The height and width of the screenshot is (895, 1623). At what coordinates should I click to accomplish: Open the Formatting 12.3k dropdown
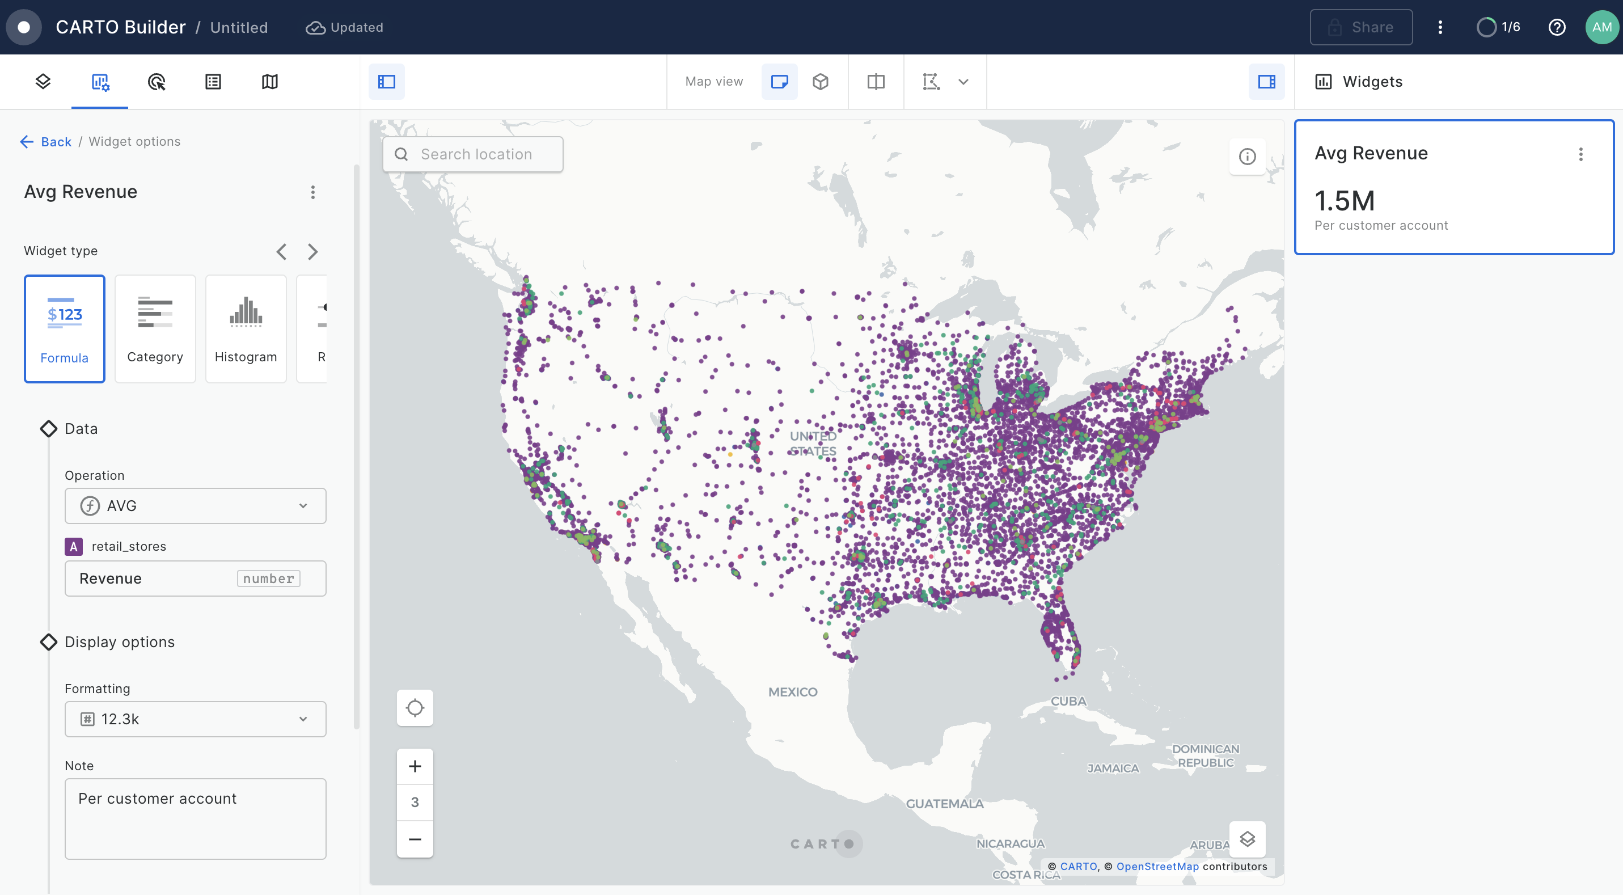195,719
